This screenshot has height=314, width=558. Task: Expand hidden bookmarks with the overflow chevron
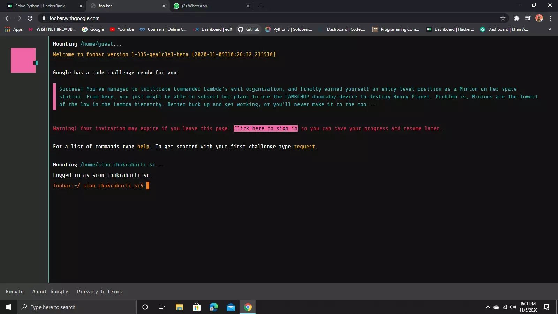(x=550, y=29)
